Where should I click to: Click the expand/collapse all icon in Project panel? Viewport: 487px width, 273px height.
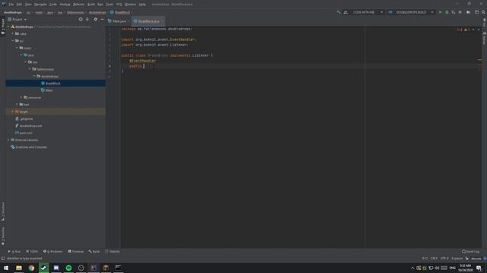88,19
